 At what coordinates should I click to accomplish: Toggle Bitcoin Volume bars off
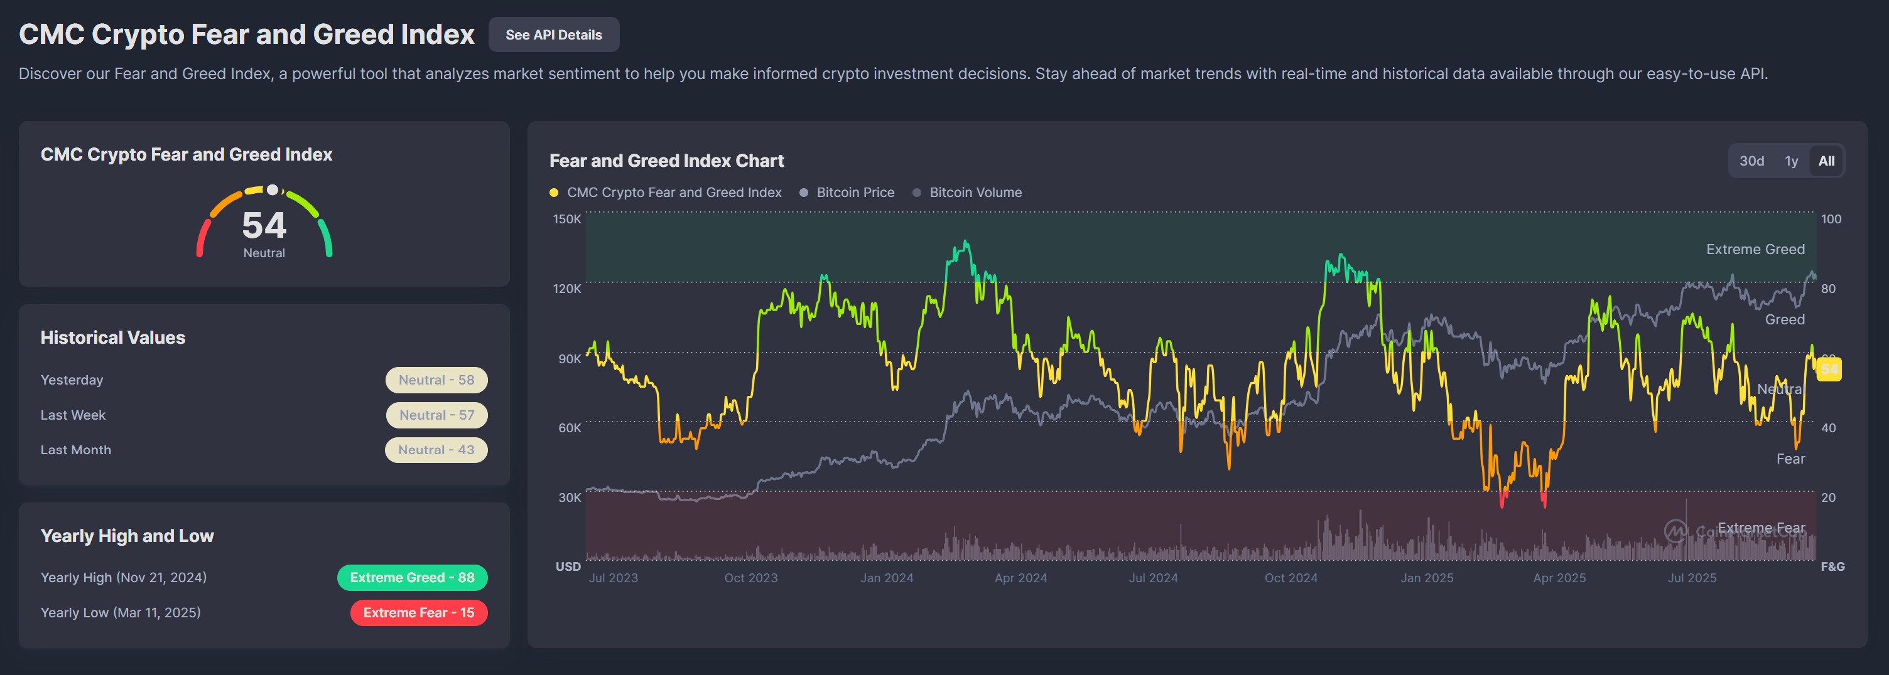click(975, 192)
